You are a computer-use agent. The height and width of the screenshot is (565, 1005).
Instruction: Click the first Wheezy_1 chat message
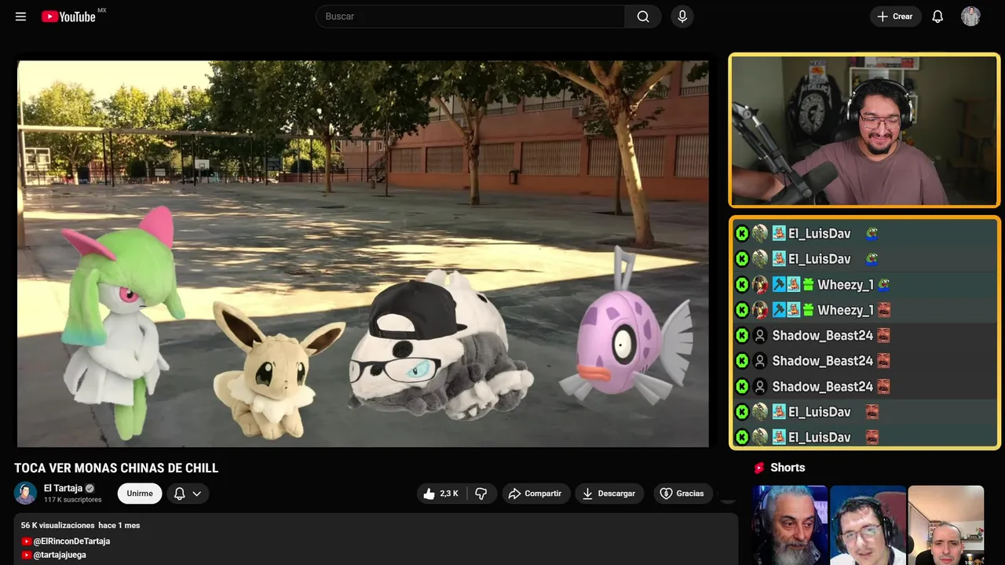coord(864,284)
